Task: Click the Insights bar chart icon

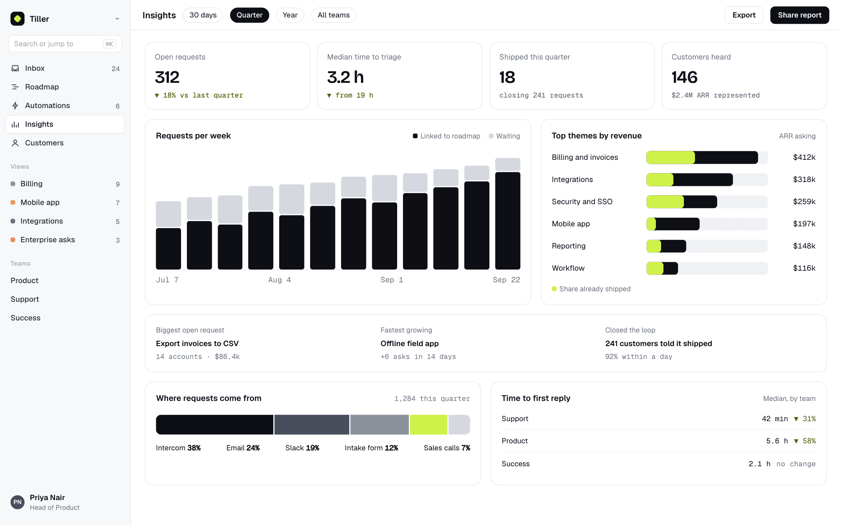Action: tap(15, 124)
